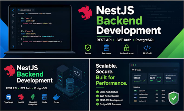Click the Development headline in the top banner
This screenshot has height=111, width=184.
(x=129, y=31)
